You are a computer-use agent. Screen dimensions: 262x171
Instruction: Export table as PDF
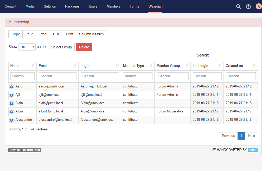[x=56, y=34]
